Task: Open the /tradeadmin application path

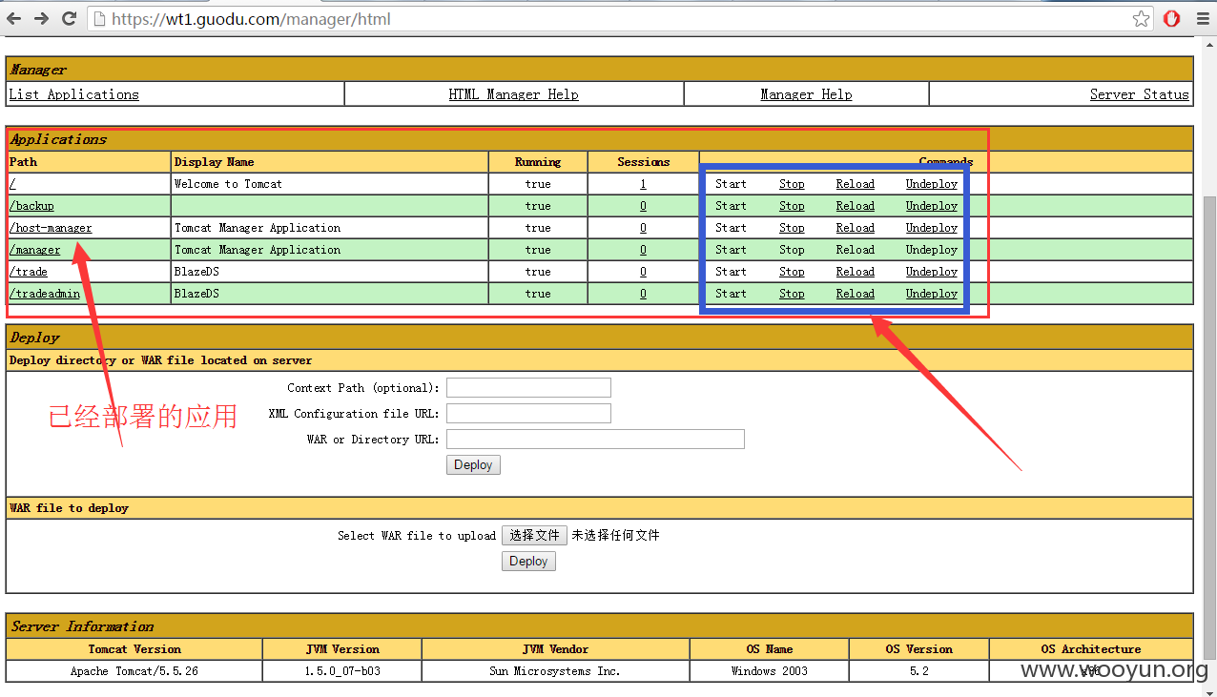Action: point(44,294)
